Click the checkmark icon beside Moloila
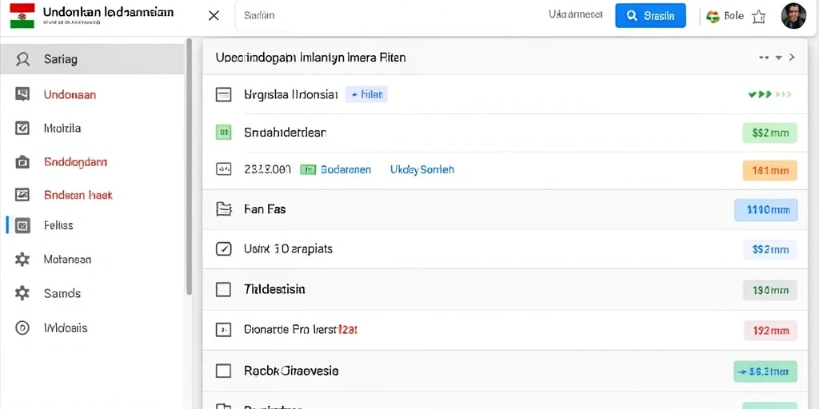Screen dimensions: 819x409 point(22,128)
